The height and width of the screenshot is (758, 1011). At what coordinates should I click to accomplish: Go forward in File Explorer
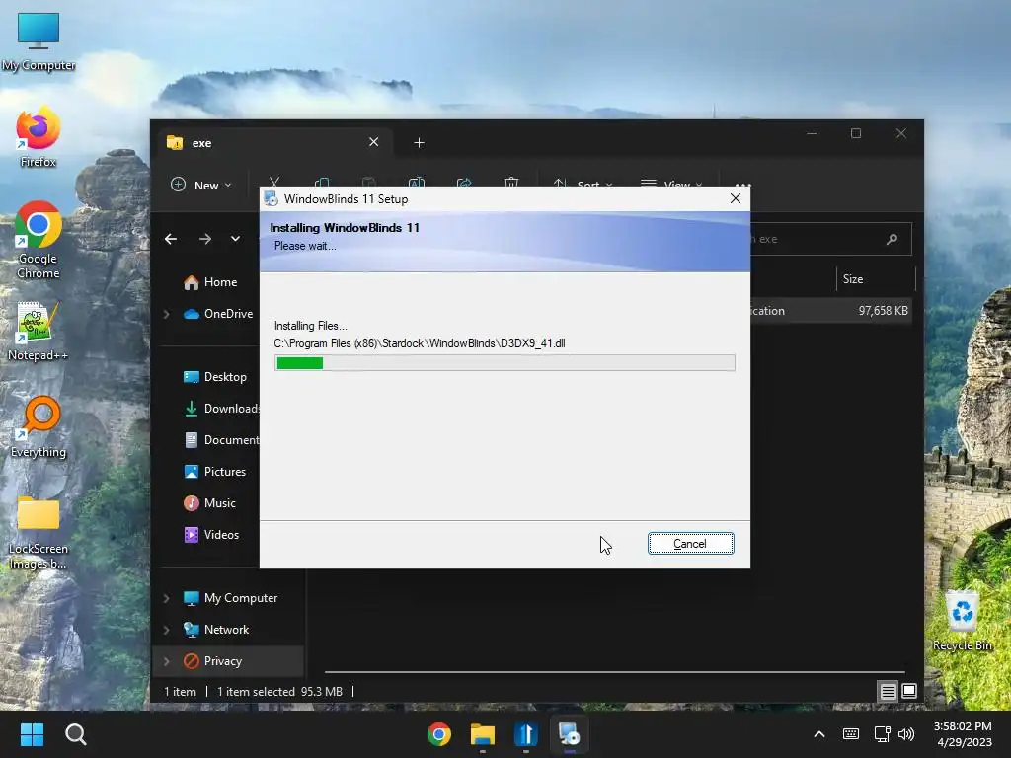(205, 239)
